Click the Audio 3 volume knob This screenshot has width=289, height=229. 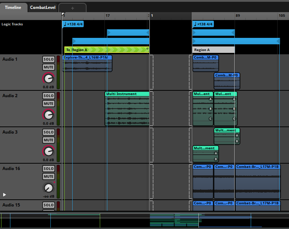[49, 151]
